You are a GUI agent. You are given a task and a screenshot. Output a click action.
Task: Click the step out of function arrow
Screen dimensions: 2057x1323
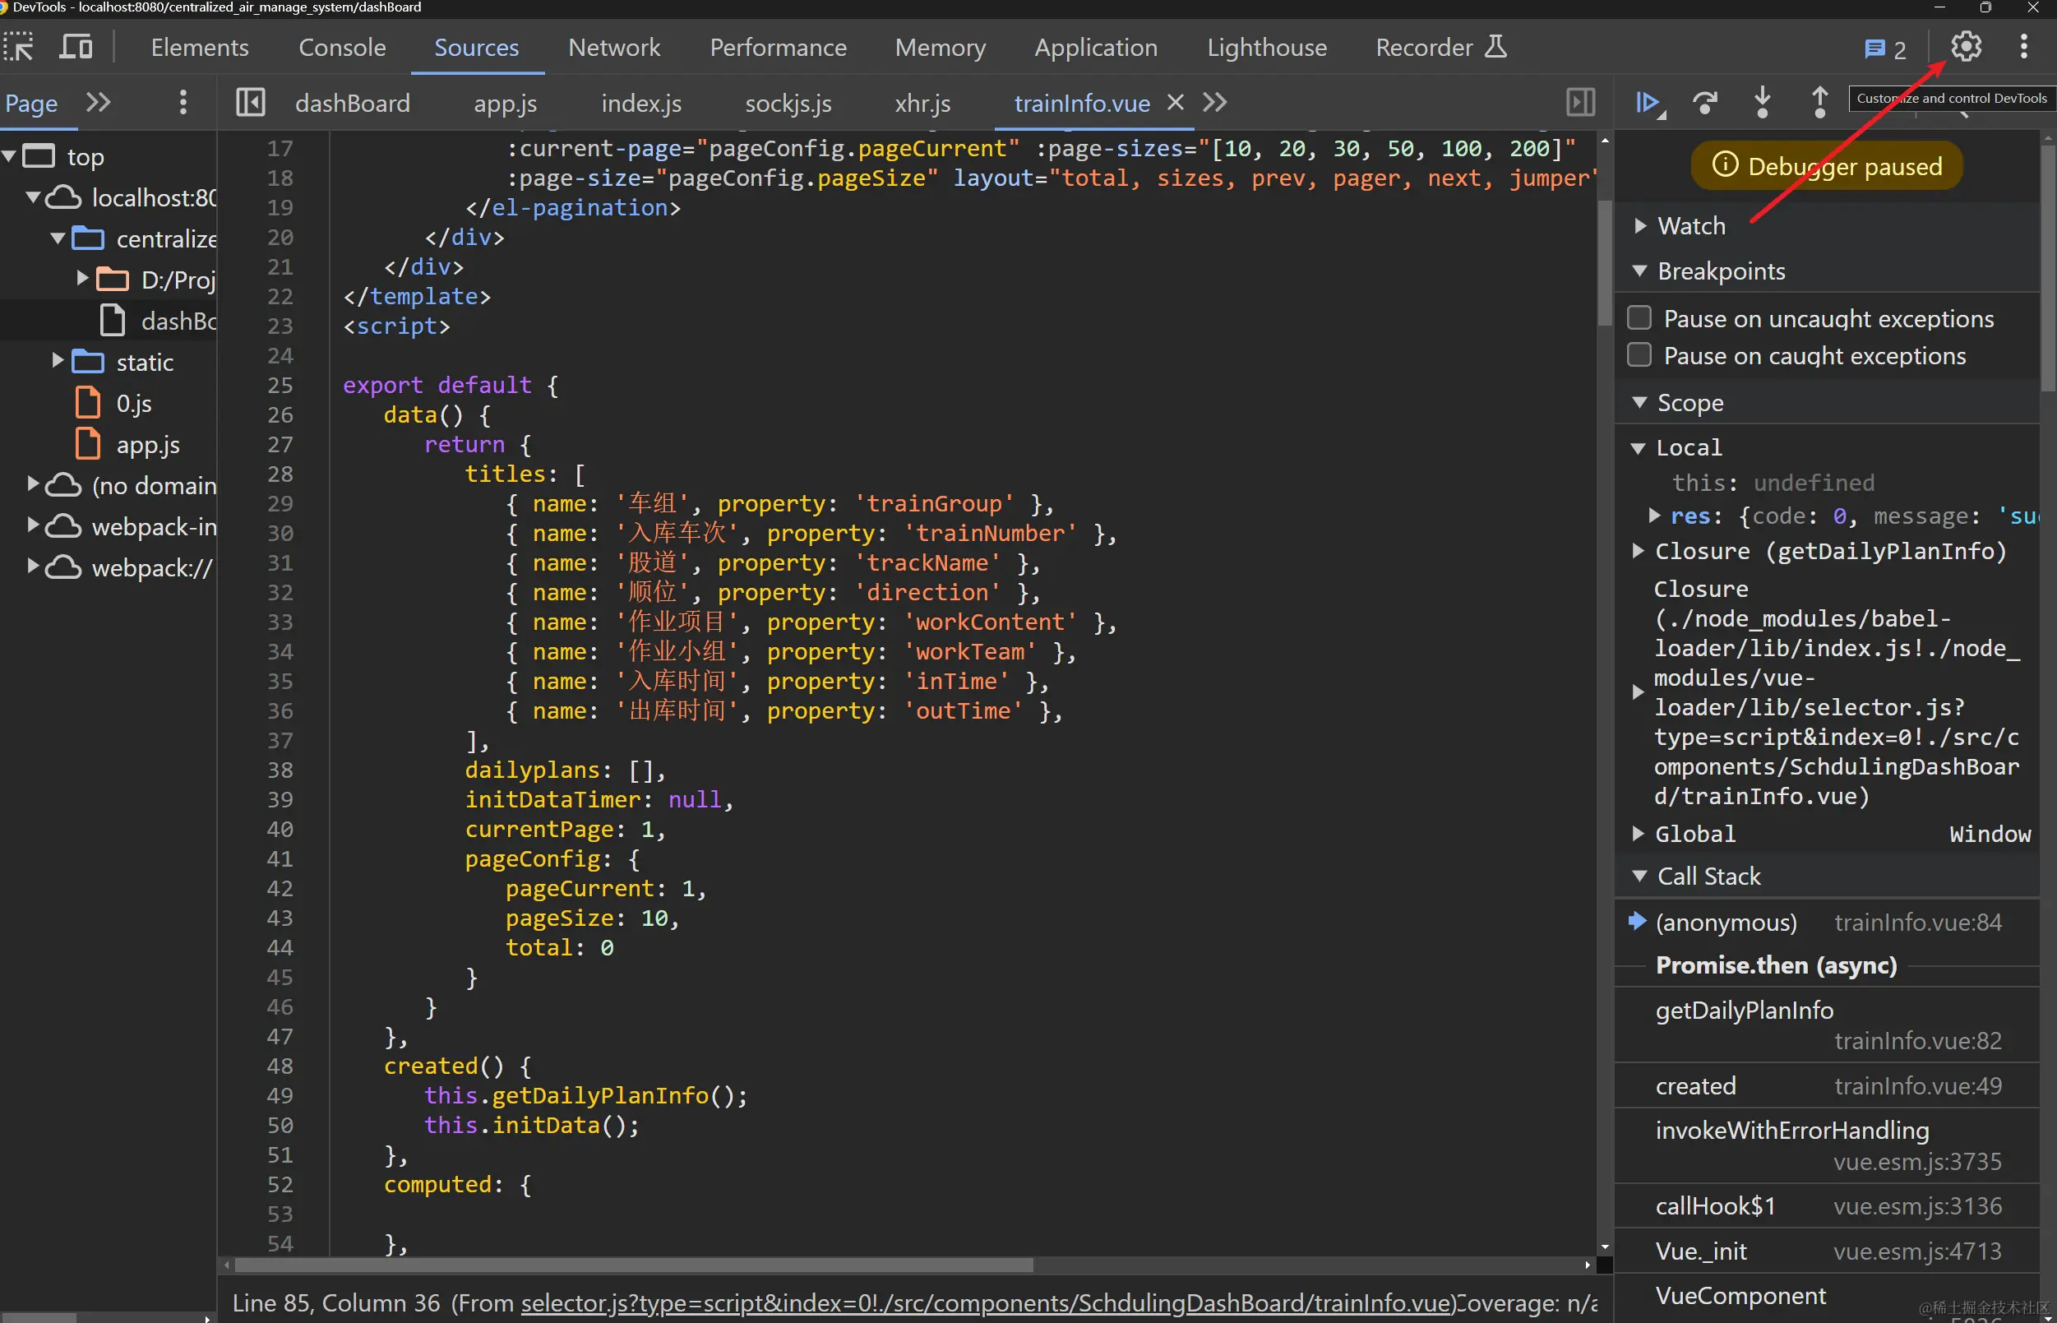pyautogui.click(x=1819, y=103)
